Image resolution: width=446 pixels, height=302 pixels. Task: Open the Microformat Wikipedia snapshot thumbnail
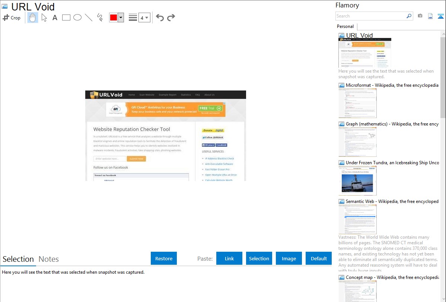pos(357,103)
